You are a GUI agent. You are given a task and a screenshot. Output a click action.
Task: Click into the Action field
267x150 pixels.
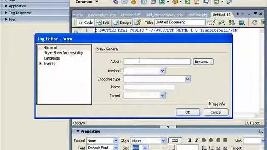click(x=157, y=62)
